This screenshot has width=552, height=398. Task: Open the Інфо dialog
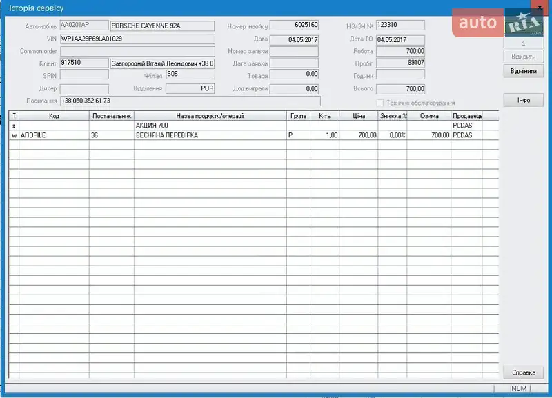tap(524, 101)
